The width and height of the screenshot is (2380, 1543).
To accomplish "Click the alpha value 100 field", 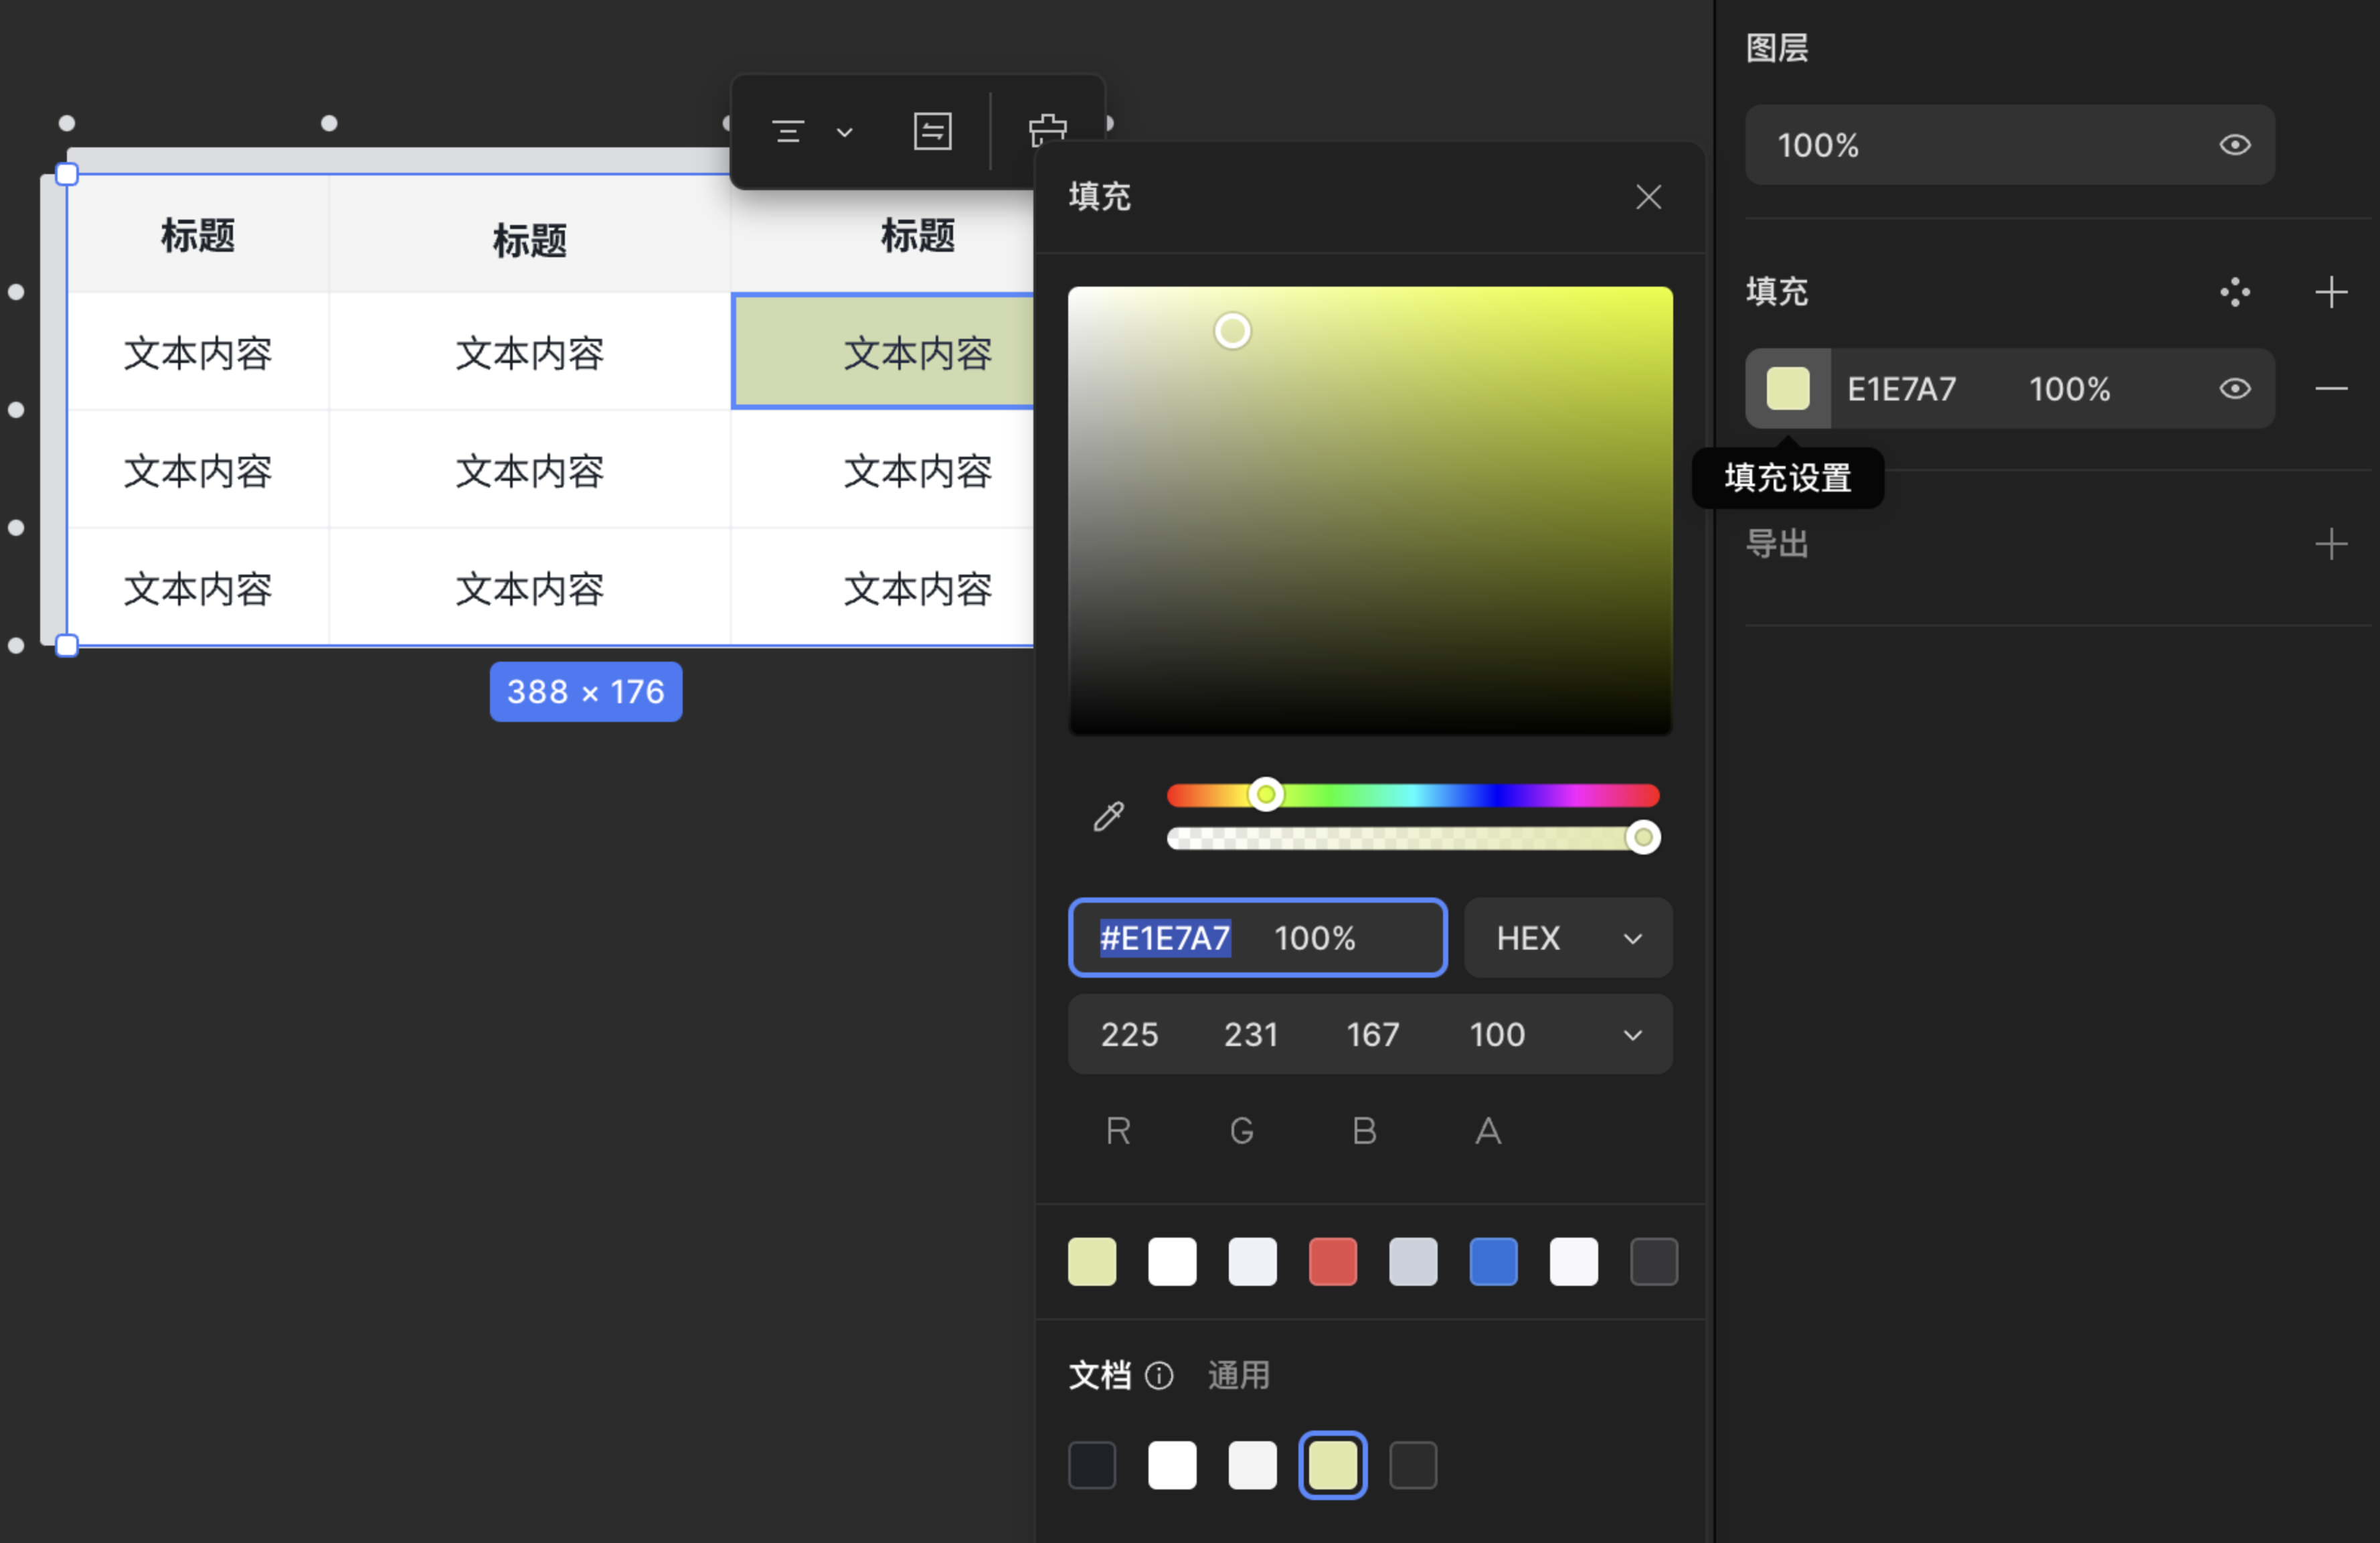I will click(1497, 1035).
